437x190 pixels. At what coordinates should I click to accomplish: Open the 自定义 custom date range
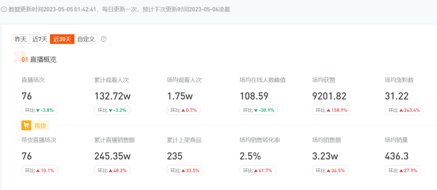(86, 39)
